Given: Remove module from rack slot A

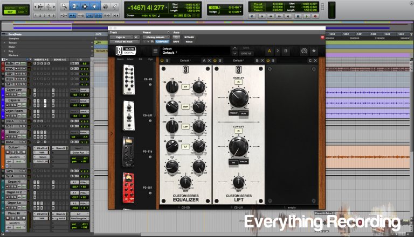Looking at the screenshot, I should (x=209, y=61).
